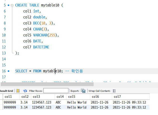Select second row's 2021-11-26 09:33:12 cell
The height and width of the screenshot is (115, 158).
tap(131, 107)
